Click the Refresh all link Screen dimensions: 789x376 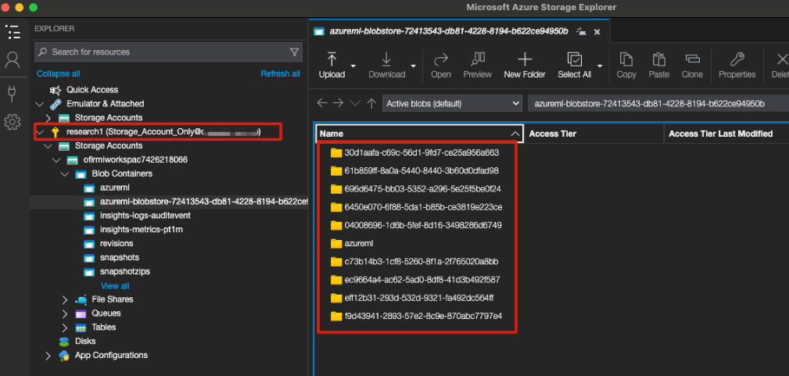click(x=280, y=73)
